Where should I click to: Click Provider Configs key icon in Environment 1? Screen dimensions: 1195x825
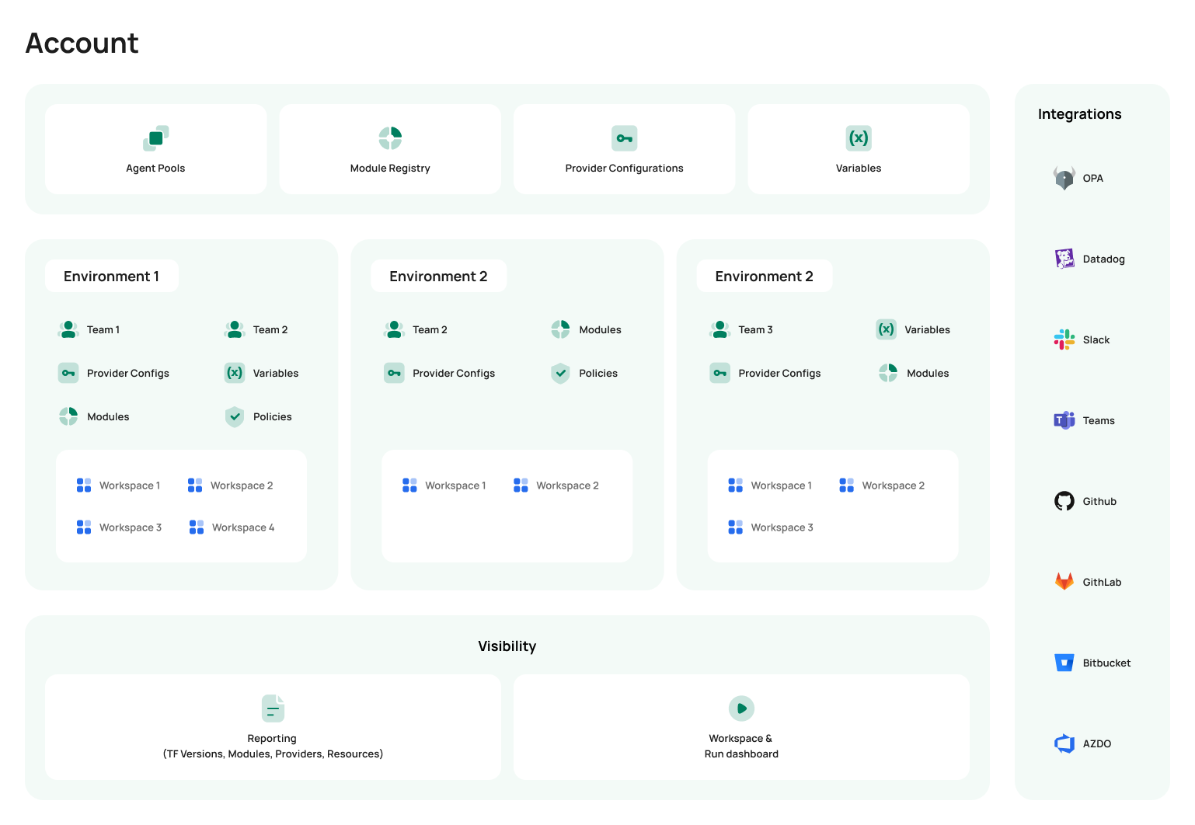(68, 373)
